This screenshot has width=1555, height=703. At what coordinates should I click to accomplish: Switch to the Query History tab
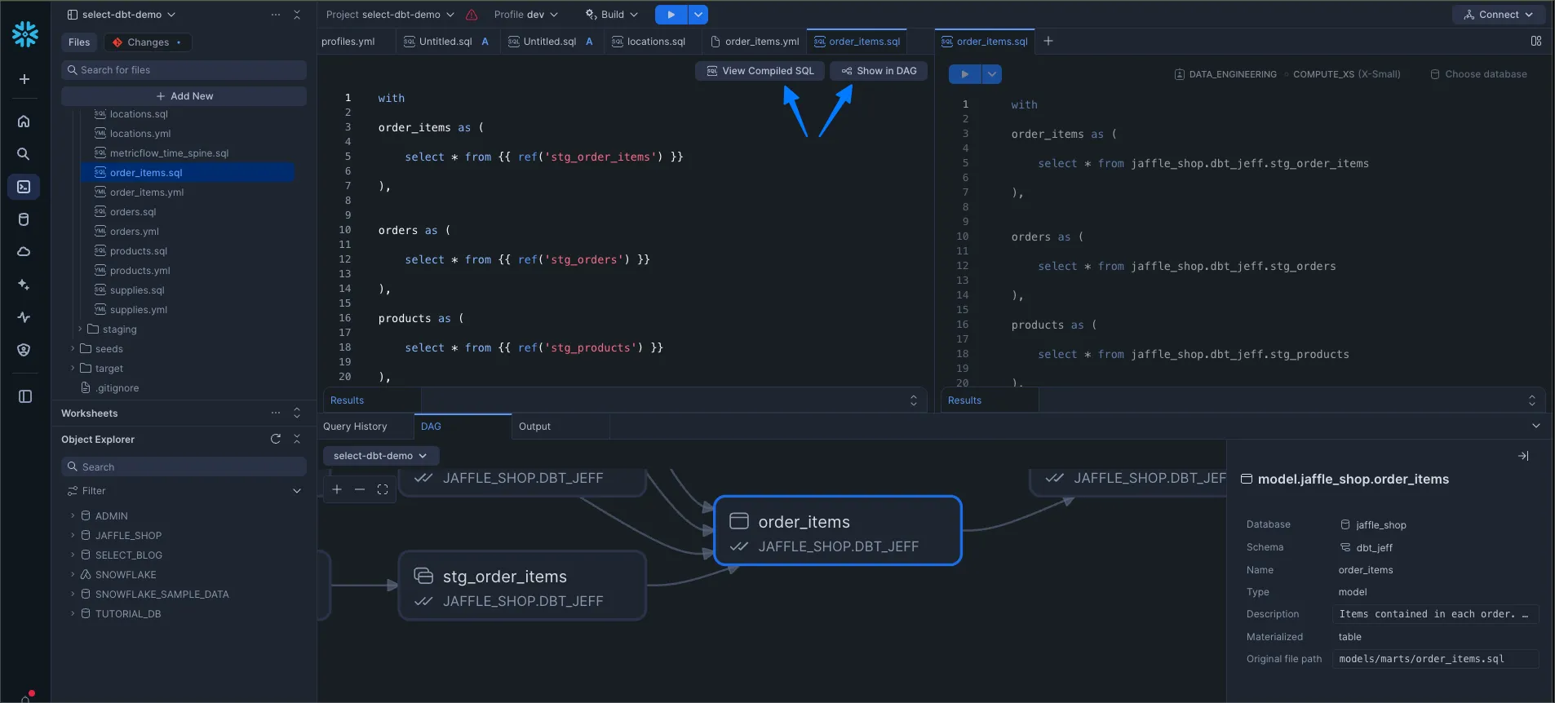[x=355, y=427]
